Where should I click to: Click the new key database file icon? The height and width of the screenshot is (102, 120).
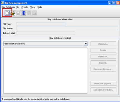coord(7,13)
